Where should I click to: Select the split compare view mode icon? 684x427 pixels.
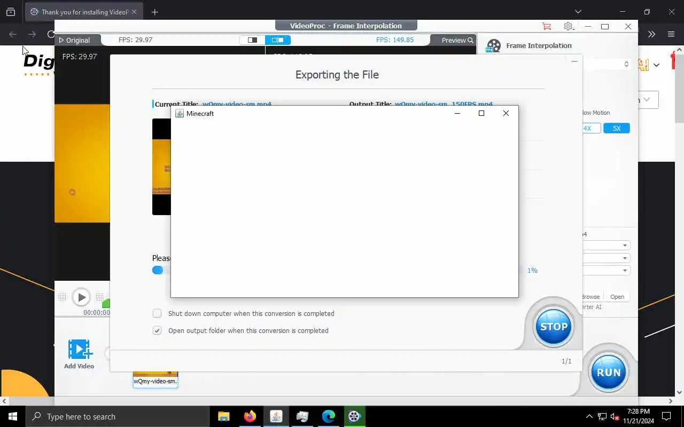(x=278, y=40)
